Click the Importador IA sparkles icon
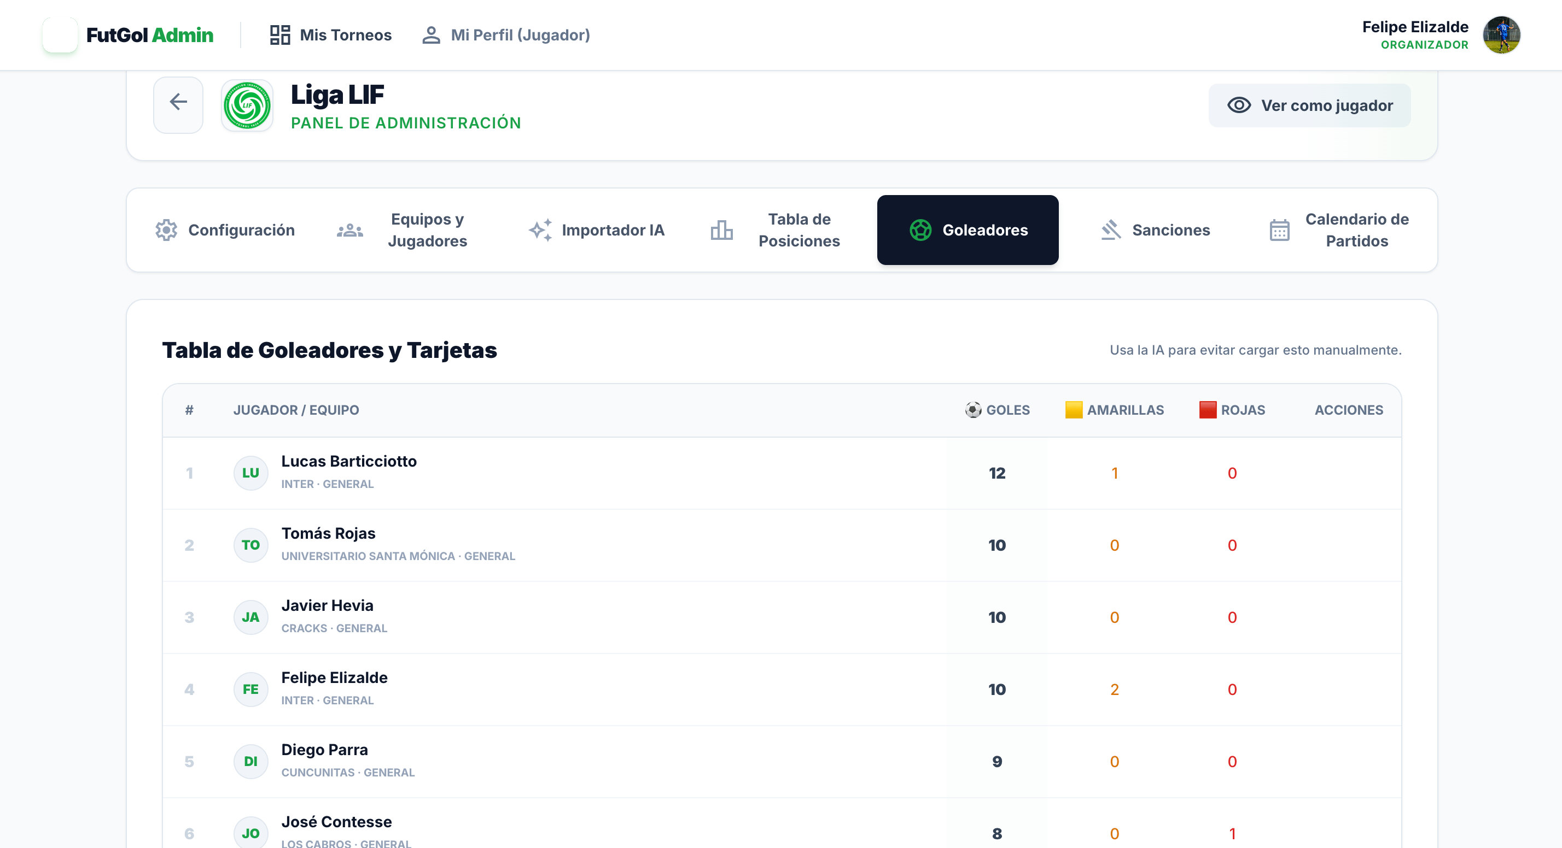Image resolution: width=1562 pixels, height=848 pixels. (540, 229)
